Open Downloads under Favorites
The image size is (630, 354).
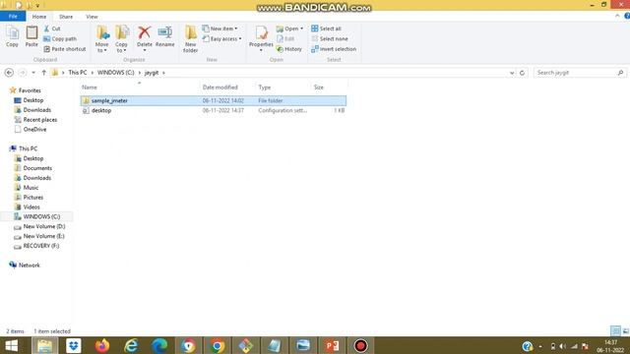(32, 110)
